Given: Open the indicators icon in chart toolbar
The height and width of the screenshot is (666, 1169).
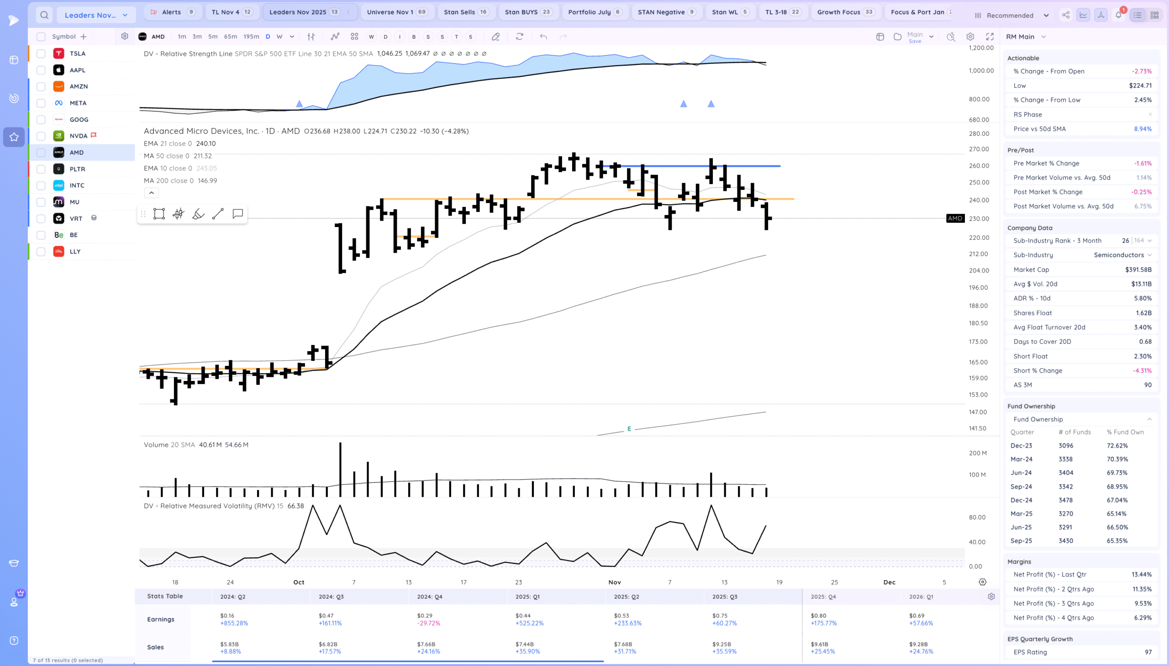Looking at the screenshot, I should tap(335, 37).
